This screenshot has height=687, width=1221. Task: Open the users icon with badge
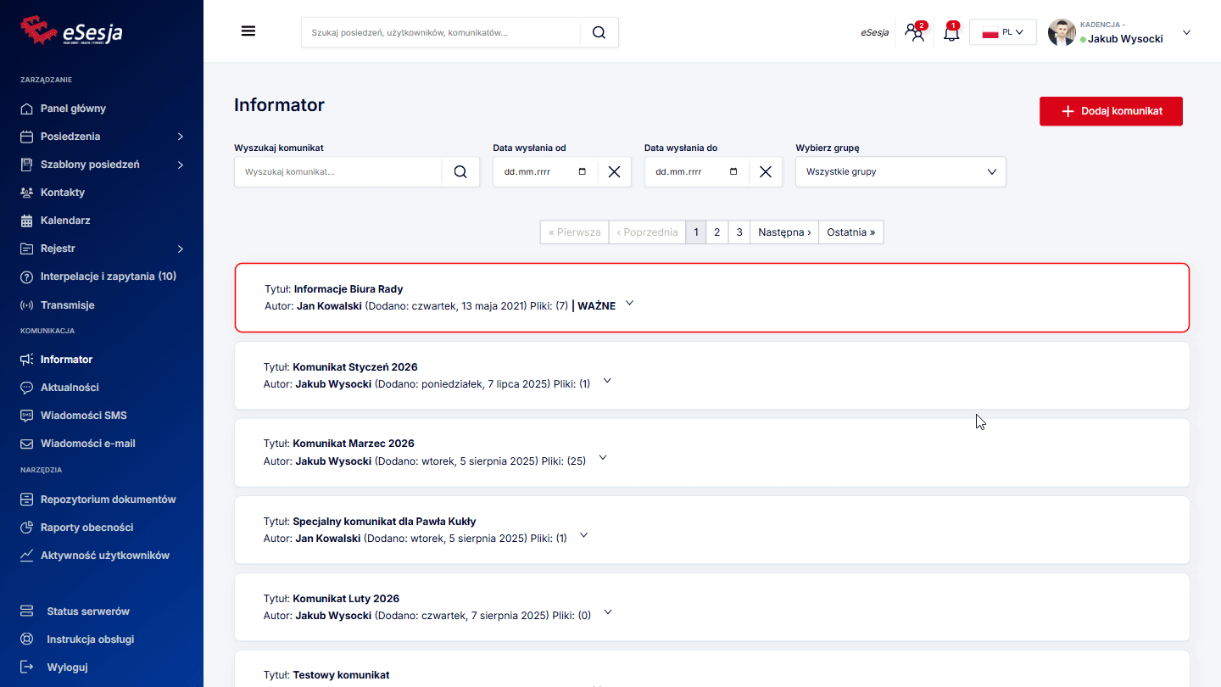[x=914, y=33]
